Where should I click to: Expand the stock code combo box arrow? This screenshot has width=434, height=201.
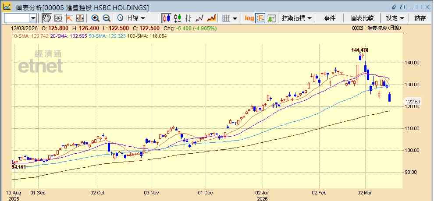[33, 18]
